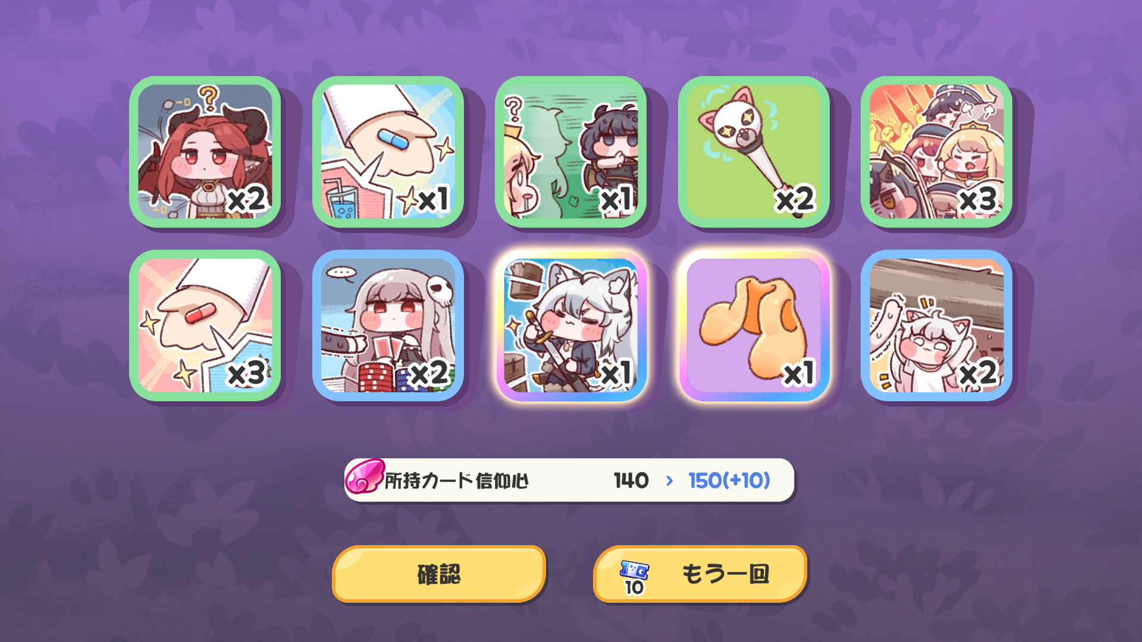The height and width of the screenshot is (642, 1142).
Task: Click the white cat-eared girl card x2
Action: [x=936, y=325]
